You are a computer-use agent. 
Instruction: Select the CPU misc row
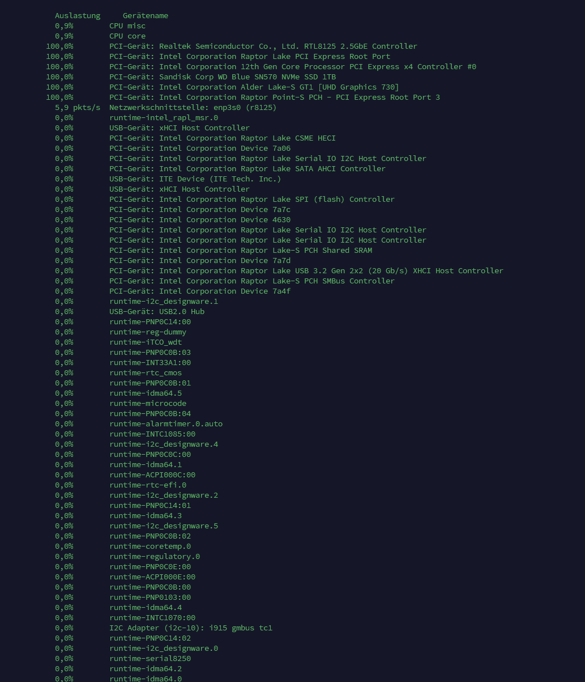100,26
